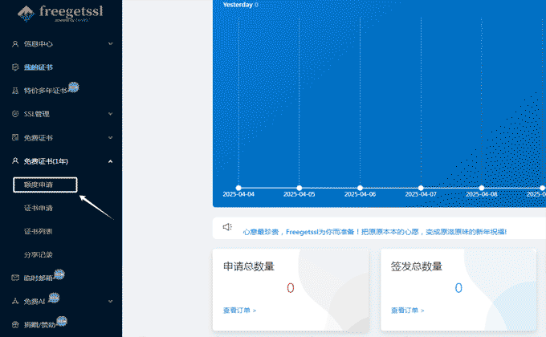Open 额度申请 in the sidebar
This screenshot has height=337, width=546.
pos(39,185)
